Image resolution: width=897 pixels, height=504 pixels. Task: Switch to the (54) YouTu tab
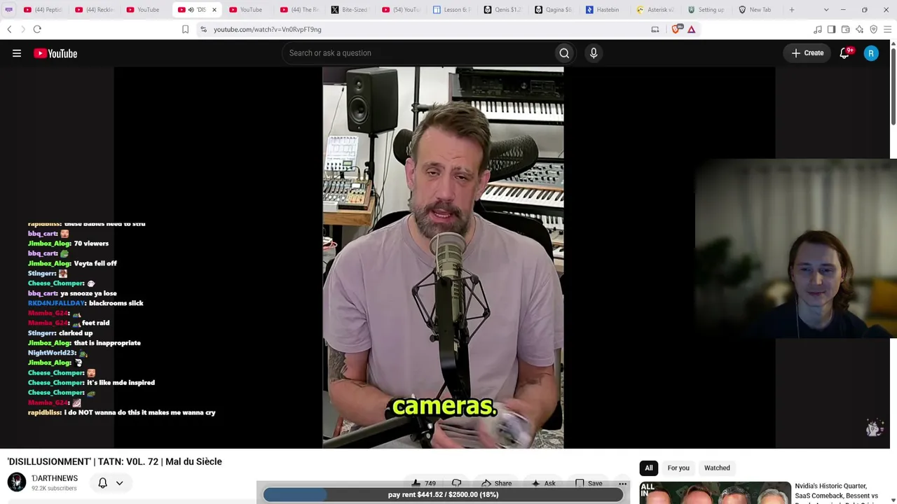pos(401,10)
